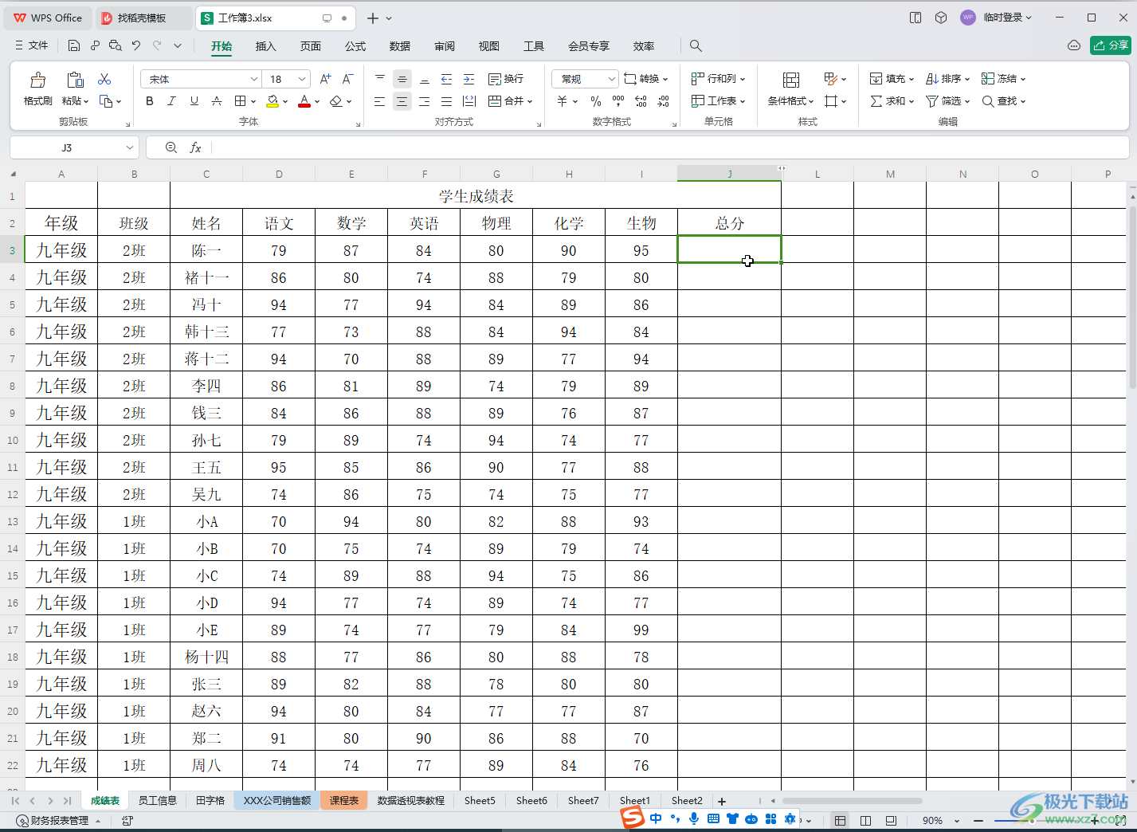This screenshot has width=1137, height=832.
Task: Click the AutoSum (求和) button
Action: (891, 101)
